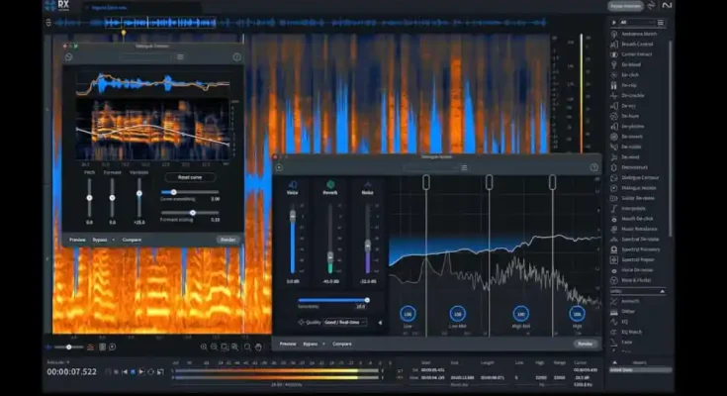The width and height of the screenshot is (727, 396).
Task: Open the Dialogue Contour preset menu
Action: 180,57
